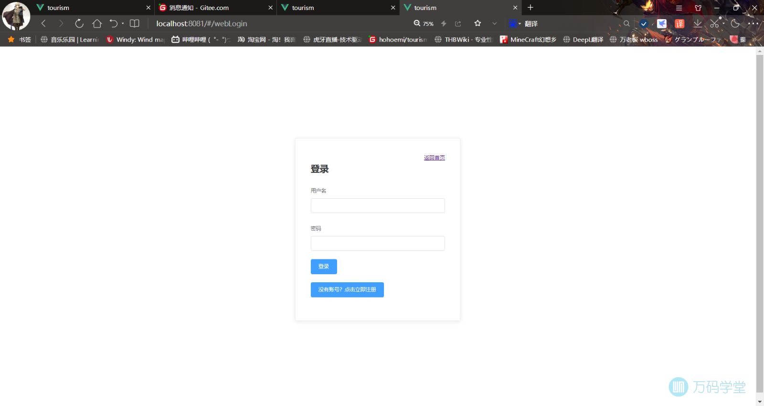Viewport: 764px width, 406px height.
Task: Expand dropdown chevron beside bookmark star
Action: [495, 23]
